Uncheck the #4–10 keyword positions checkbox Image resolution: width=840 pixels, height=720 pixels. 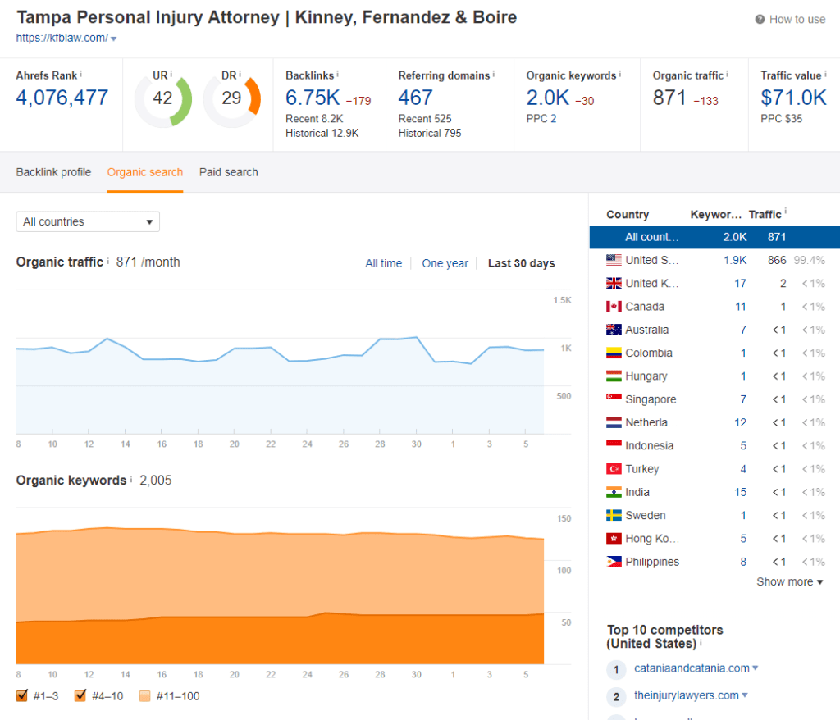(80, 696)
